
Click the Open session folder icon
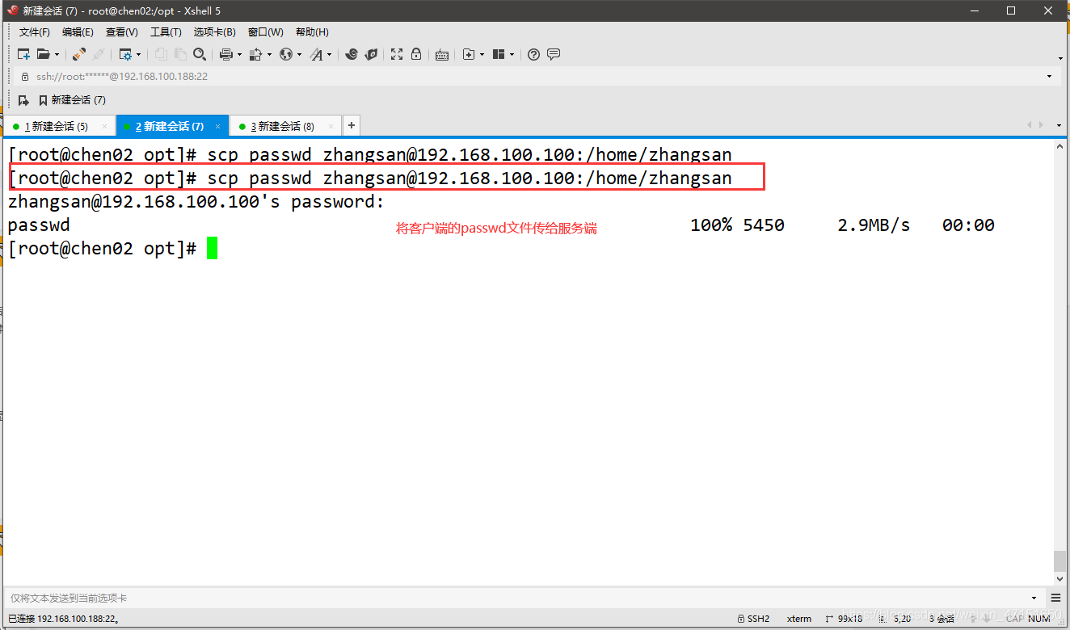pos(44,54)
